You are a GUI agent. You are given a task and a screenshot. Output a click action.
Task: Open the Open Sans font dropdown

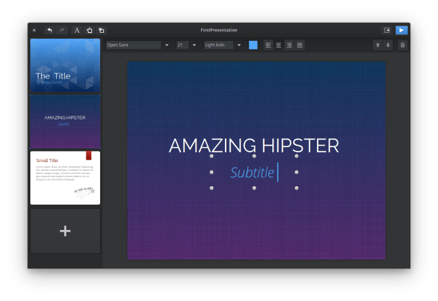[x=166, y=45]
